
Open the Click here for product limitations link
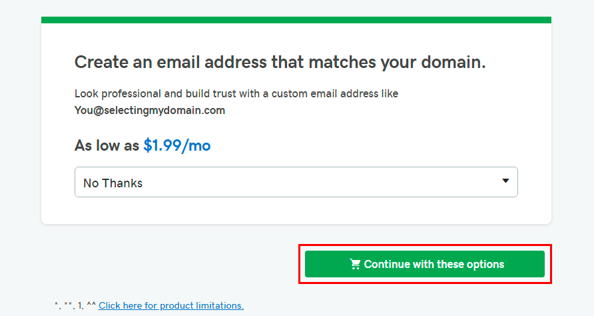pos(171,305)
